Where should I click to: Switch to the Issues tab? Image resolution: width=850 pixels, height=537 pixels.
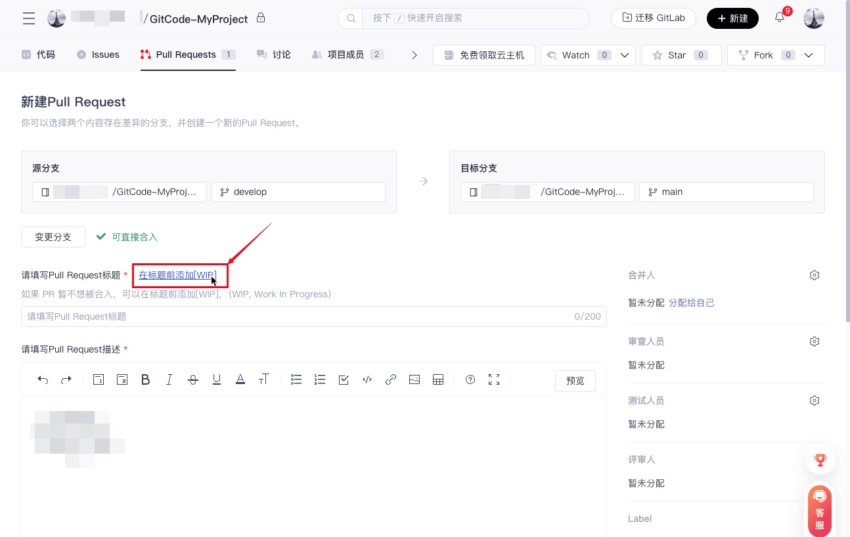99,54
